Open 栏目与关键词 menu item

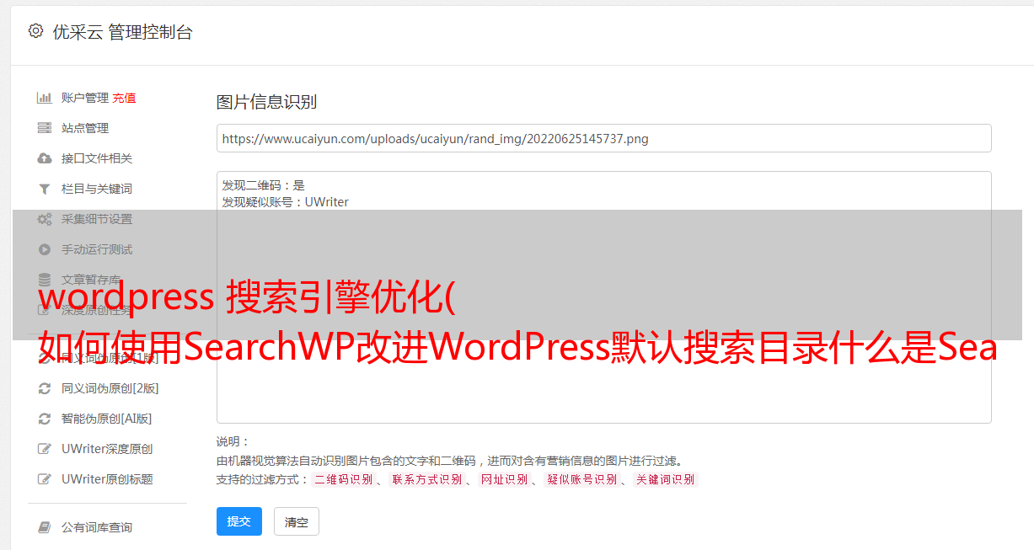click(x=97, y=189)
